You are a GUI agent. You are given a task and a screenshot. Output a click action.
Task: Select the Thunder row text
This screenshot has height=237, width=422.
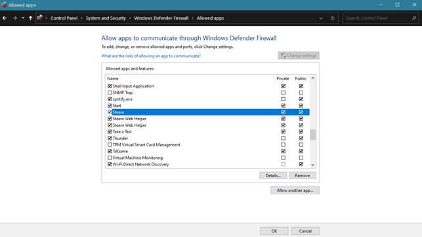click(120, 138)
